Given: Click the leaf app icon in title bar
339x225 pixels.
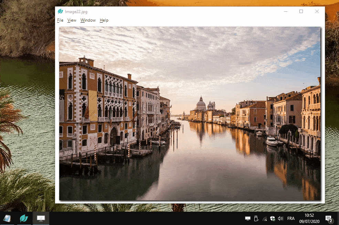Looking at the screenshot, I should (61, 11).
